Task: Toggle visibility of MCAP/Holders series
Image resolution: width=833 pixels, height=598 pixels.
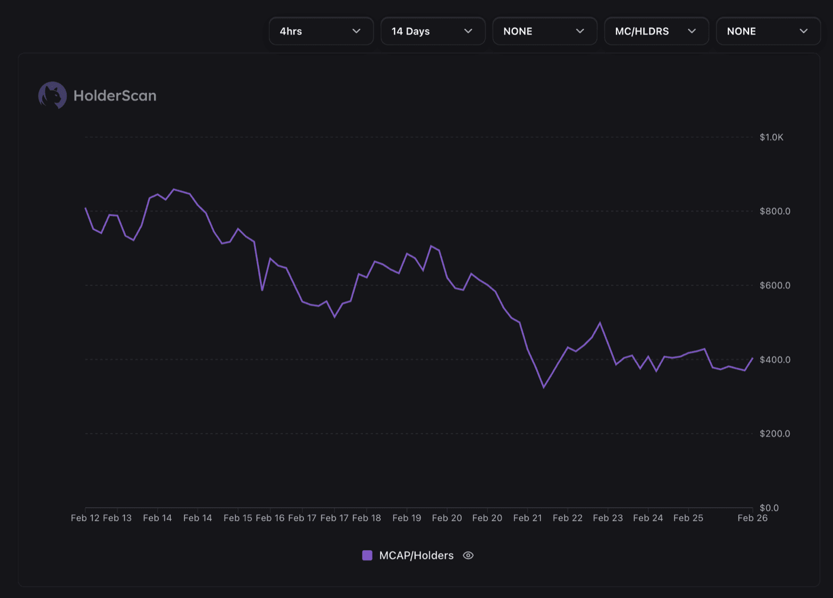Action: (468, 555)
